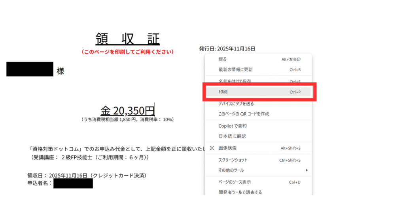Open ページのソース表示 from the menu

tap(235, 182)
